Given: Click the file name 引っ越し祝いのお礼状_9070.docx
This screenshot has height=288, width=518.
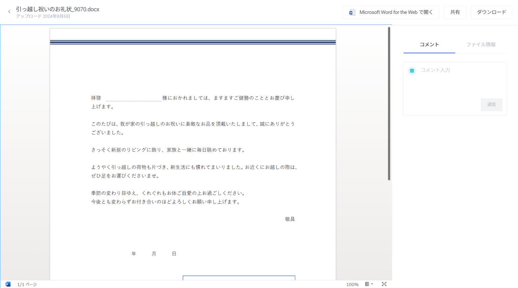Looking at the screenshot, I should (57, 9).
